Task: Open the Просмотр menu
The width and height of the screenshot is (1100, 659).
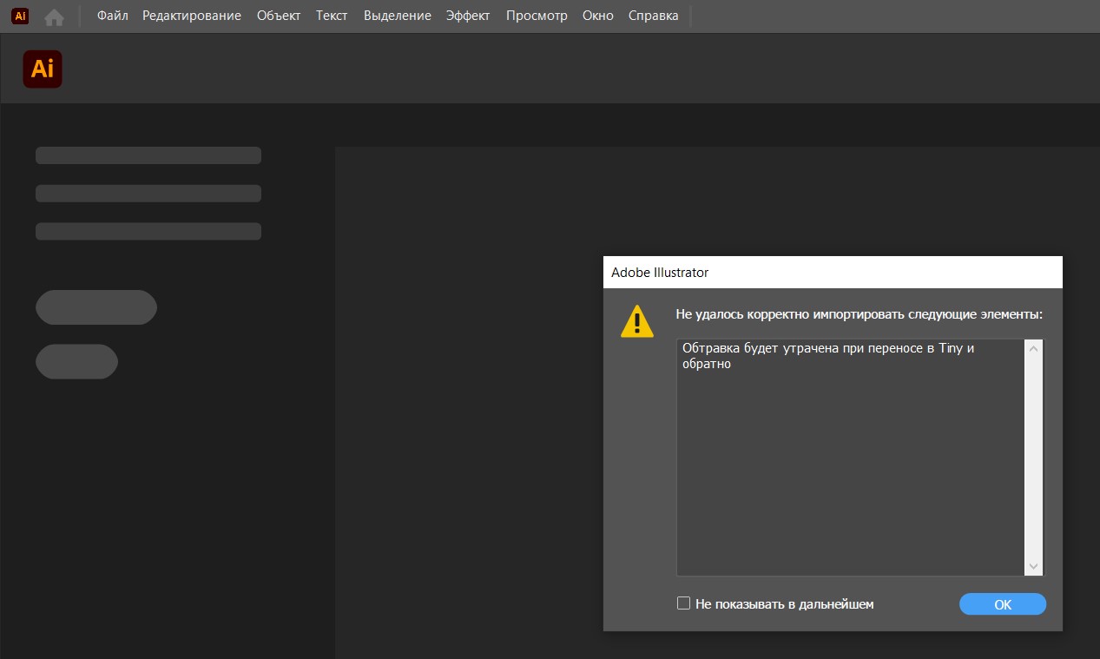Action: [537, 16]
